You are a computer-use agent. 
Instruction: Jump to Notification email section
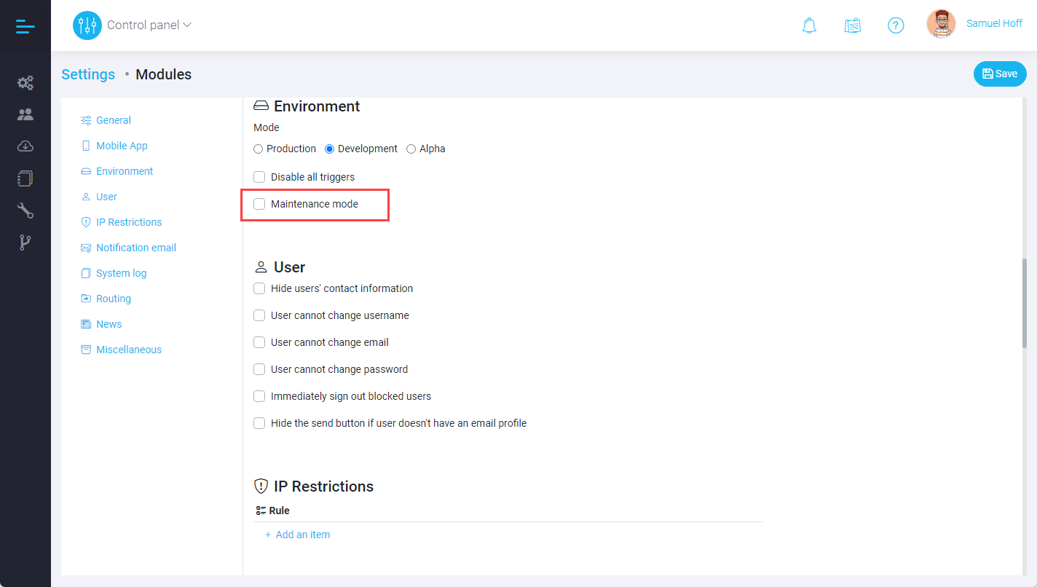pos(135,248)
